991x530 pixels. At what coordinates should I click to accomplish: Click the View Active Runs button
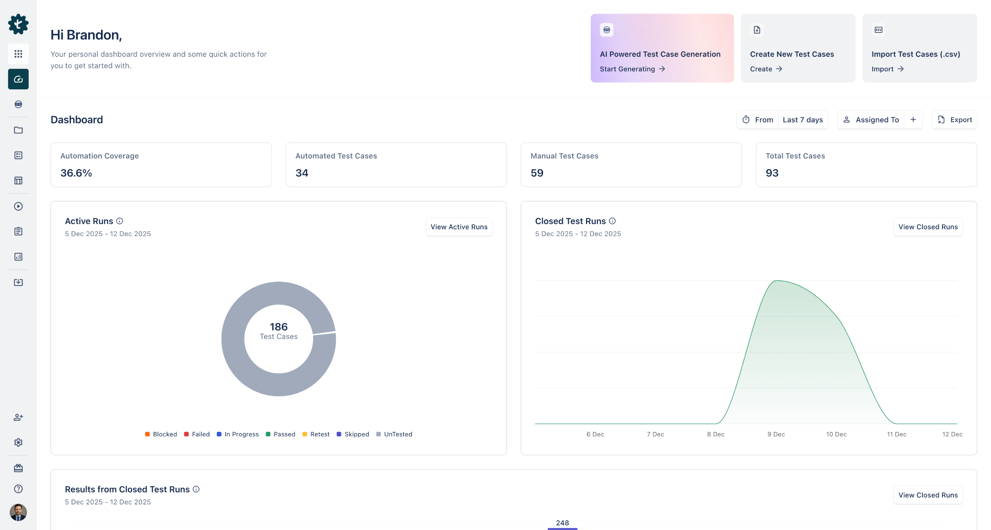[x=459, y=227]
